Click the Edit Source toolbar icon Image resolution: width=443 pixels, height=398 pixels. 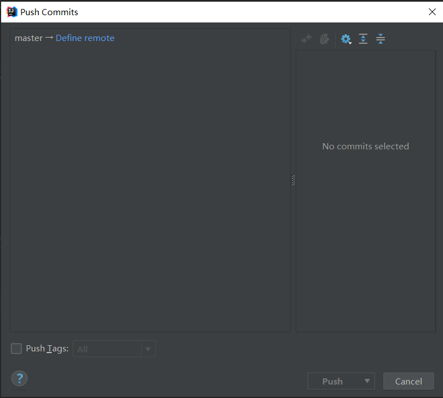324,39
